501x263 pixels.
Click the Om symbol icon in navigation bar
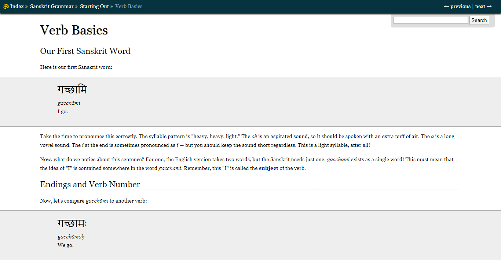tap(6, 6)
